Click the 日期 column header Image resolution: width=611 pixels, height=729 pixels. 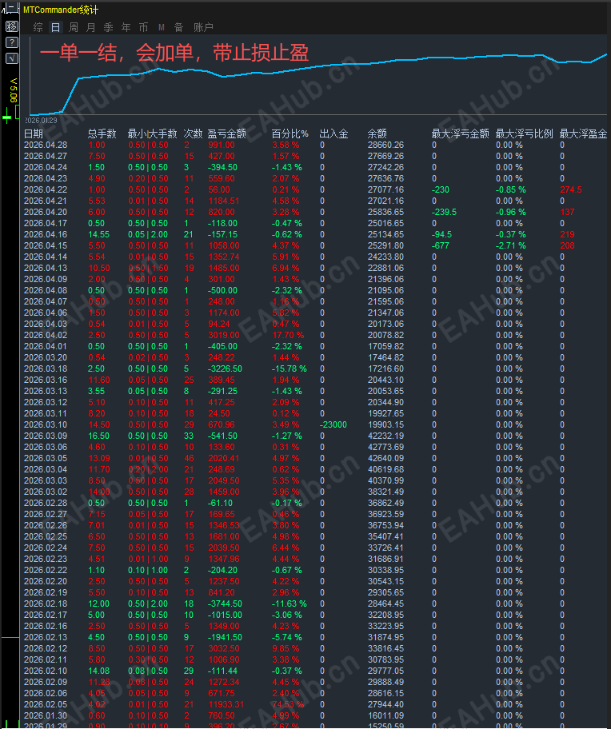pyautogui.click(x=34, y=134)
